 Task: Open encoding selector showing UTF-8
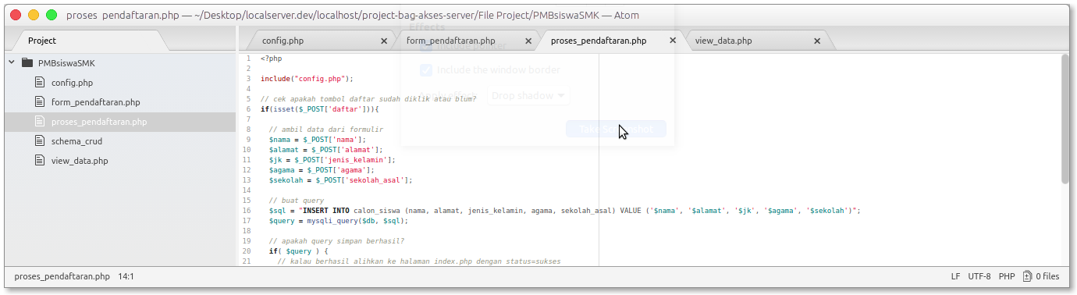pos(979,276)
